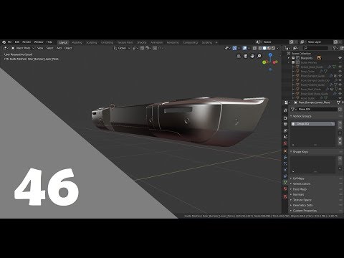Select rendered shading mode
The width and height of the screenshot is (344, 258).
273,48
